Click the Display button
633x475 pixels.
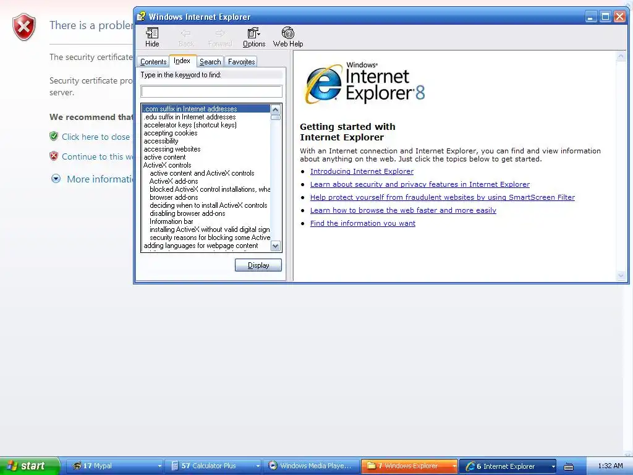coord(258,265)
